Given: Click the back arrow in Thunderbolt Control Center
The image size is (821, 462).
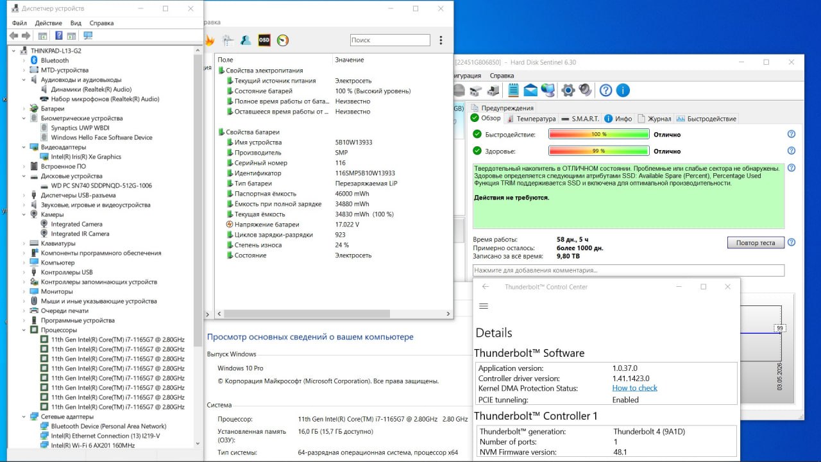Looking at the screenshot, I should pos(486,287).
